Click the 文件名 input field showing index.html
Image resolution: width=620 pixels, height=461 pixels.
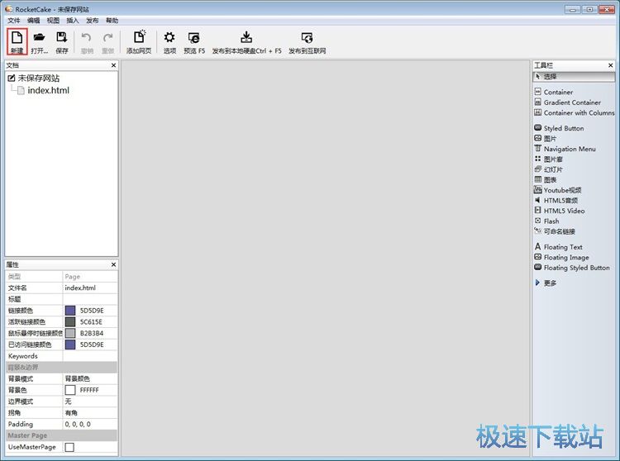(89, 288)
